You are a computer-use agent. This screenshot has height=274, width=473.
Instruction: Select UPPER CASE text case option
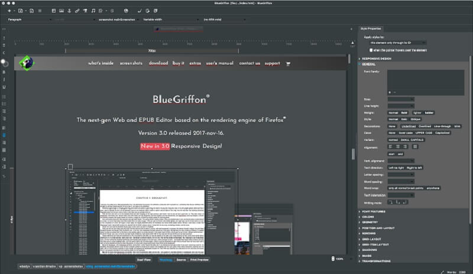(x=424, y=133)
